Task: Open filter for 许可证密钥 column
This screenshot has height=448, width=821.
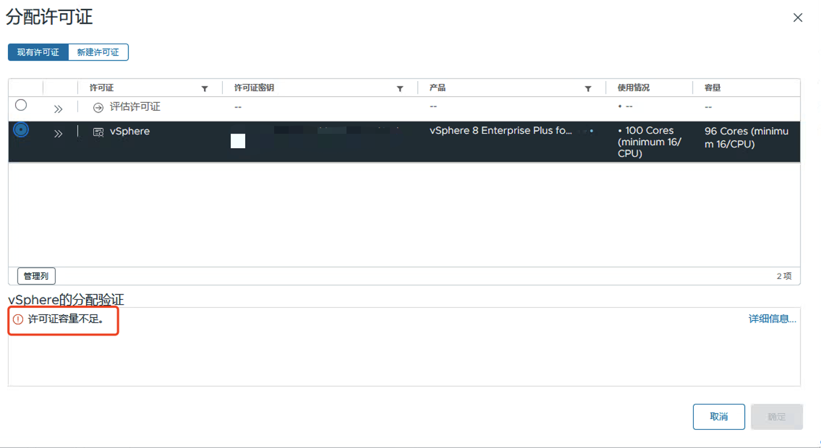Action: tap(400, 89)
